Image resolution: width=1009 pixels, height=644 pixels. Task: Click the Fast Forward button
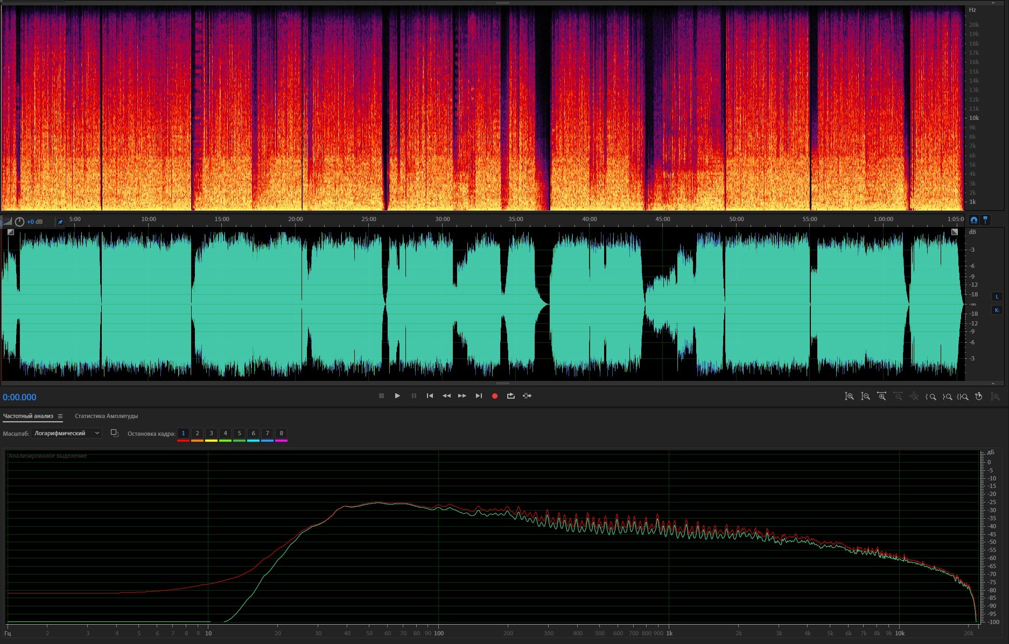click(462, 396)
